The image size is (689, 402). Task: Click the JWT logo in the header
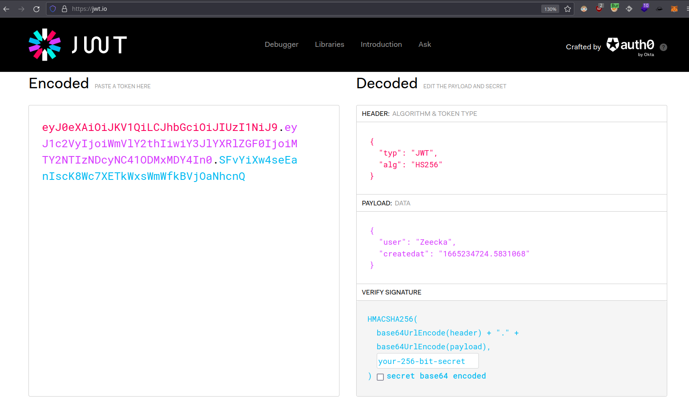coord(77,45)
